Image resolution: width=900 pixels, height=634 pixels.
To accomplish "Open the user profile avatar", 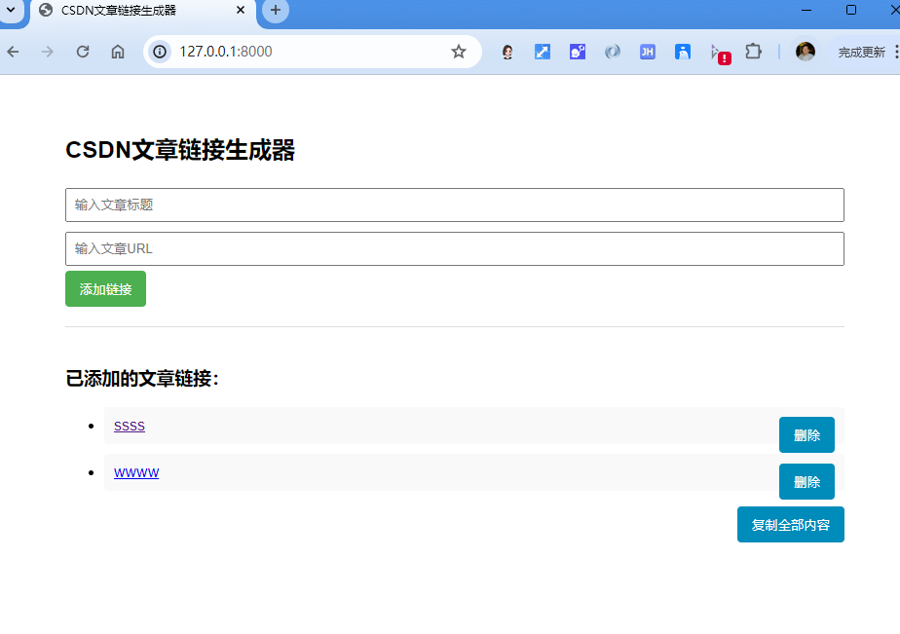I will (x=806, y=52).
